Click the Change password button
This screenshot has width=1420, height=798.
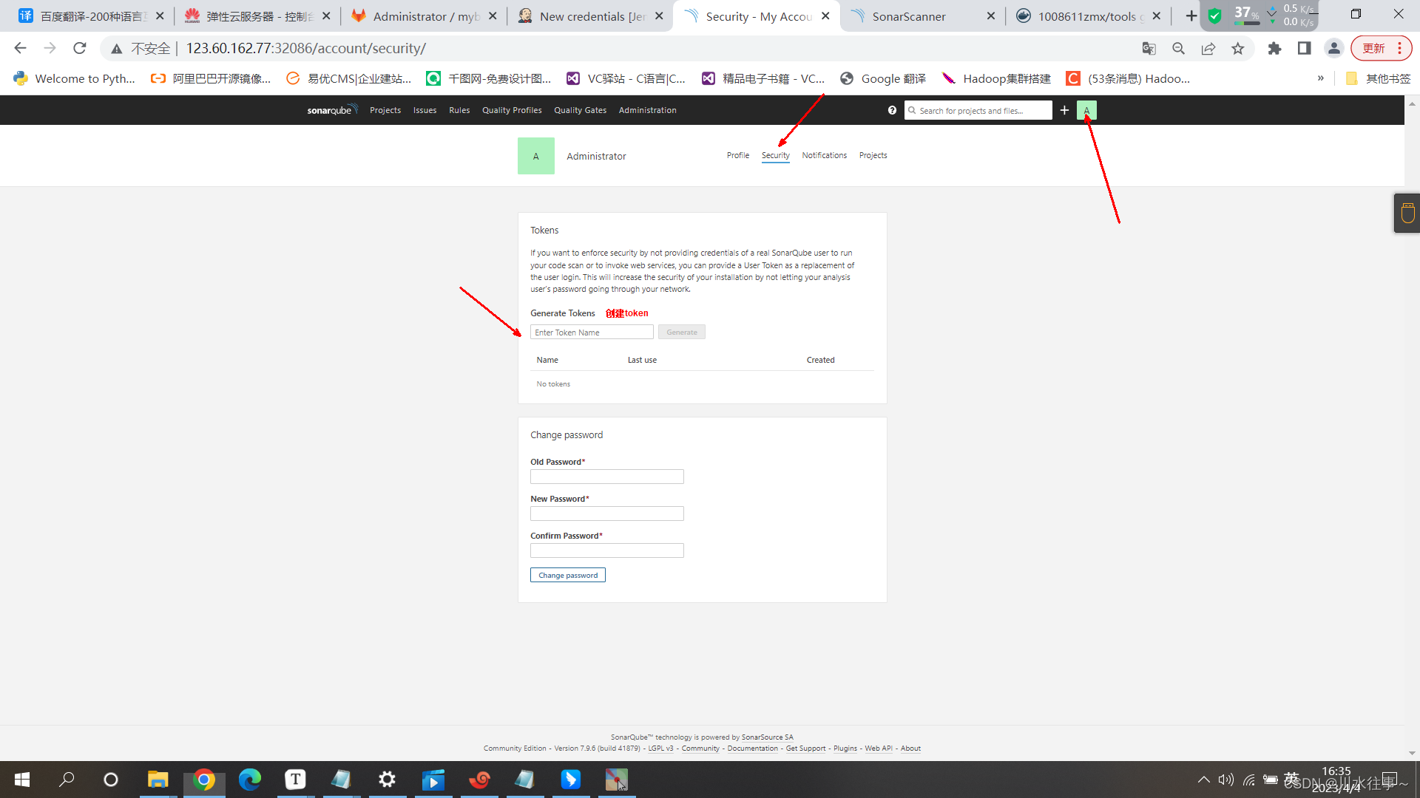tap(567, 575)
